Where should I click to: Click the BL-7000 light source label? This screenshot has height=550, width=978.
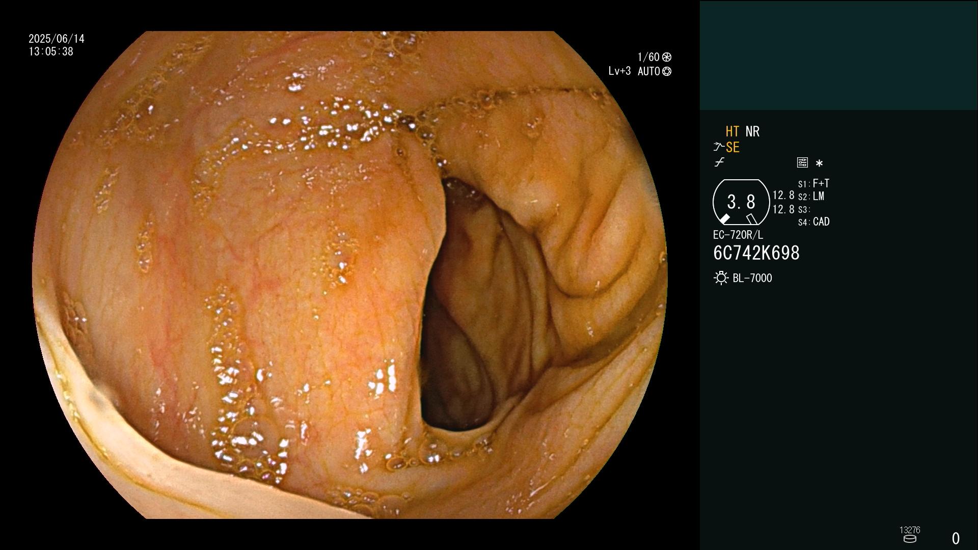click(x=752, y=278)
